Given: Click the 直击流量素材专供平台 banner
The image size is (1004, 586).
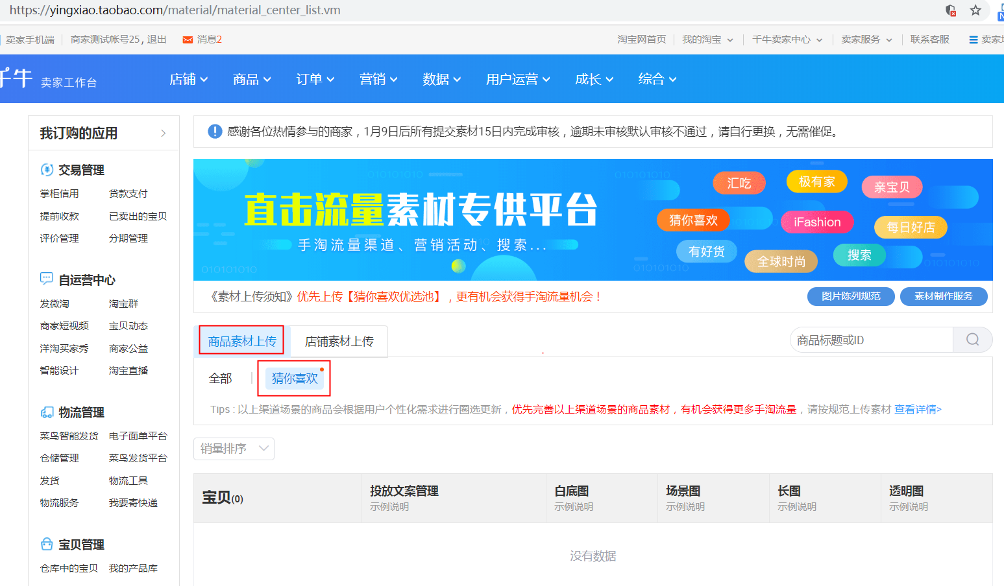Looking at the screenshot, I should tap(593, 220).
